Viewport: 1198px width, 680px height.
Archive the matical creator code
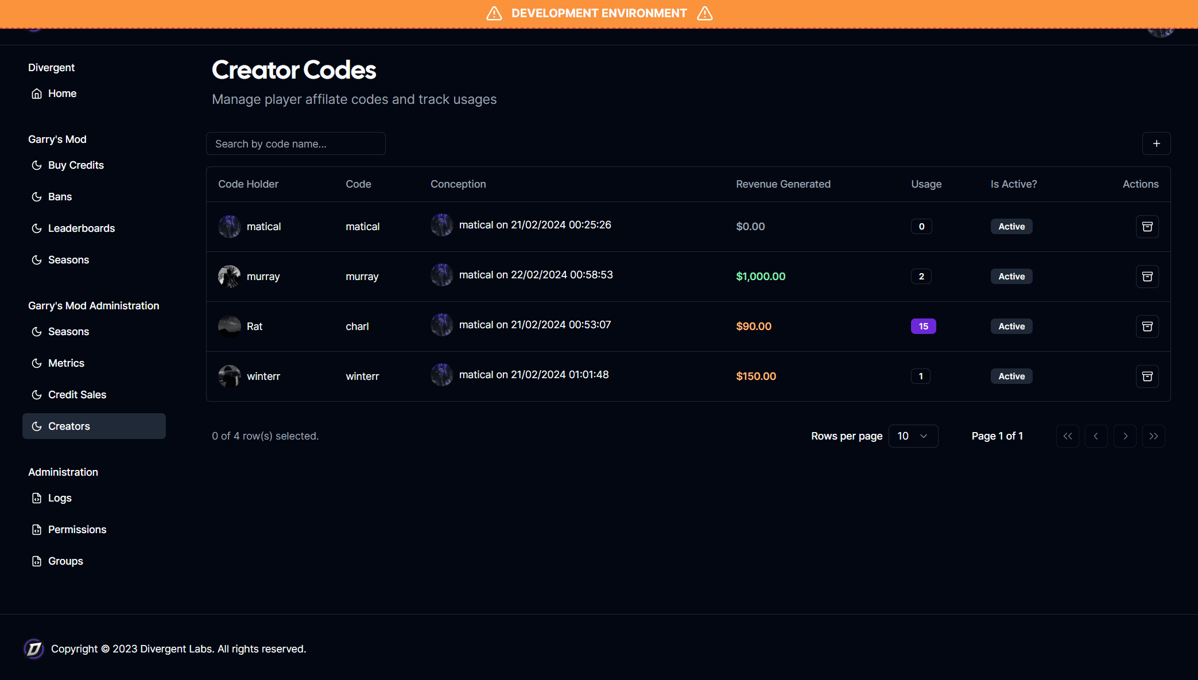1147,226
